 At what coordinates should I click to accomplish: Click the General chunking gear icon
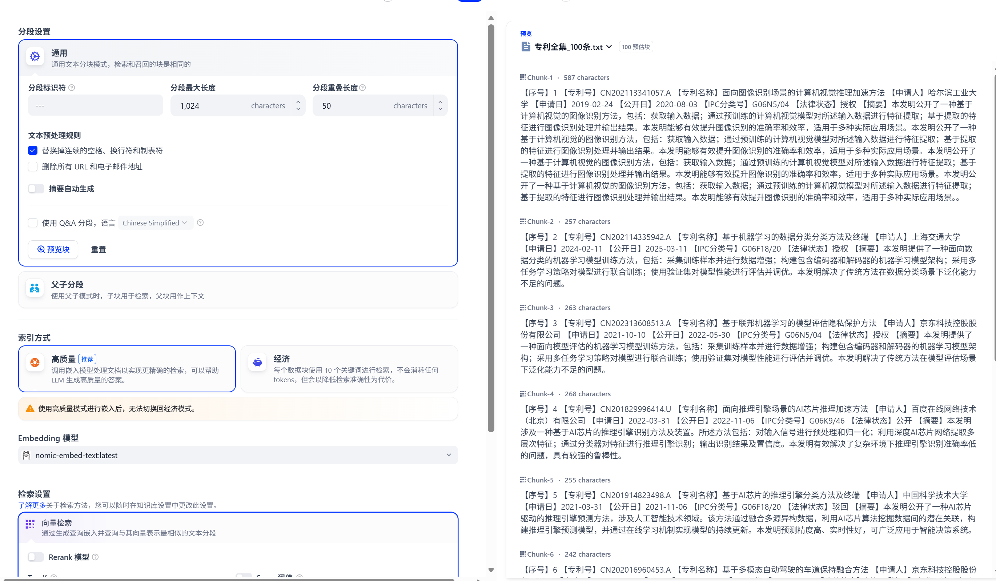click(x=35, y=56)
